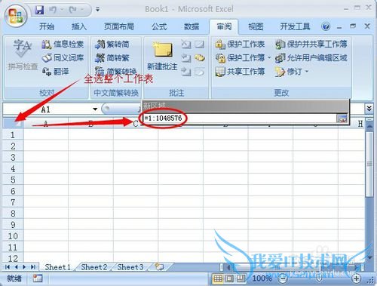Select the 审阅 tab
Screen dimensions: 377x286
pyautogui.click(x=224, y=26)
